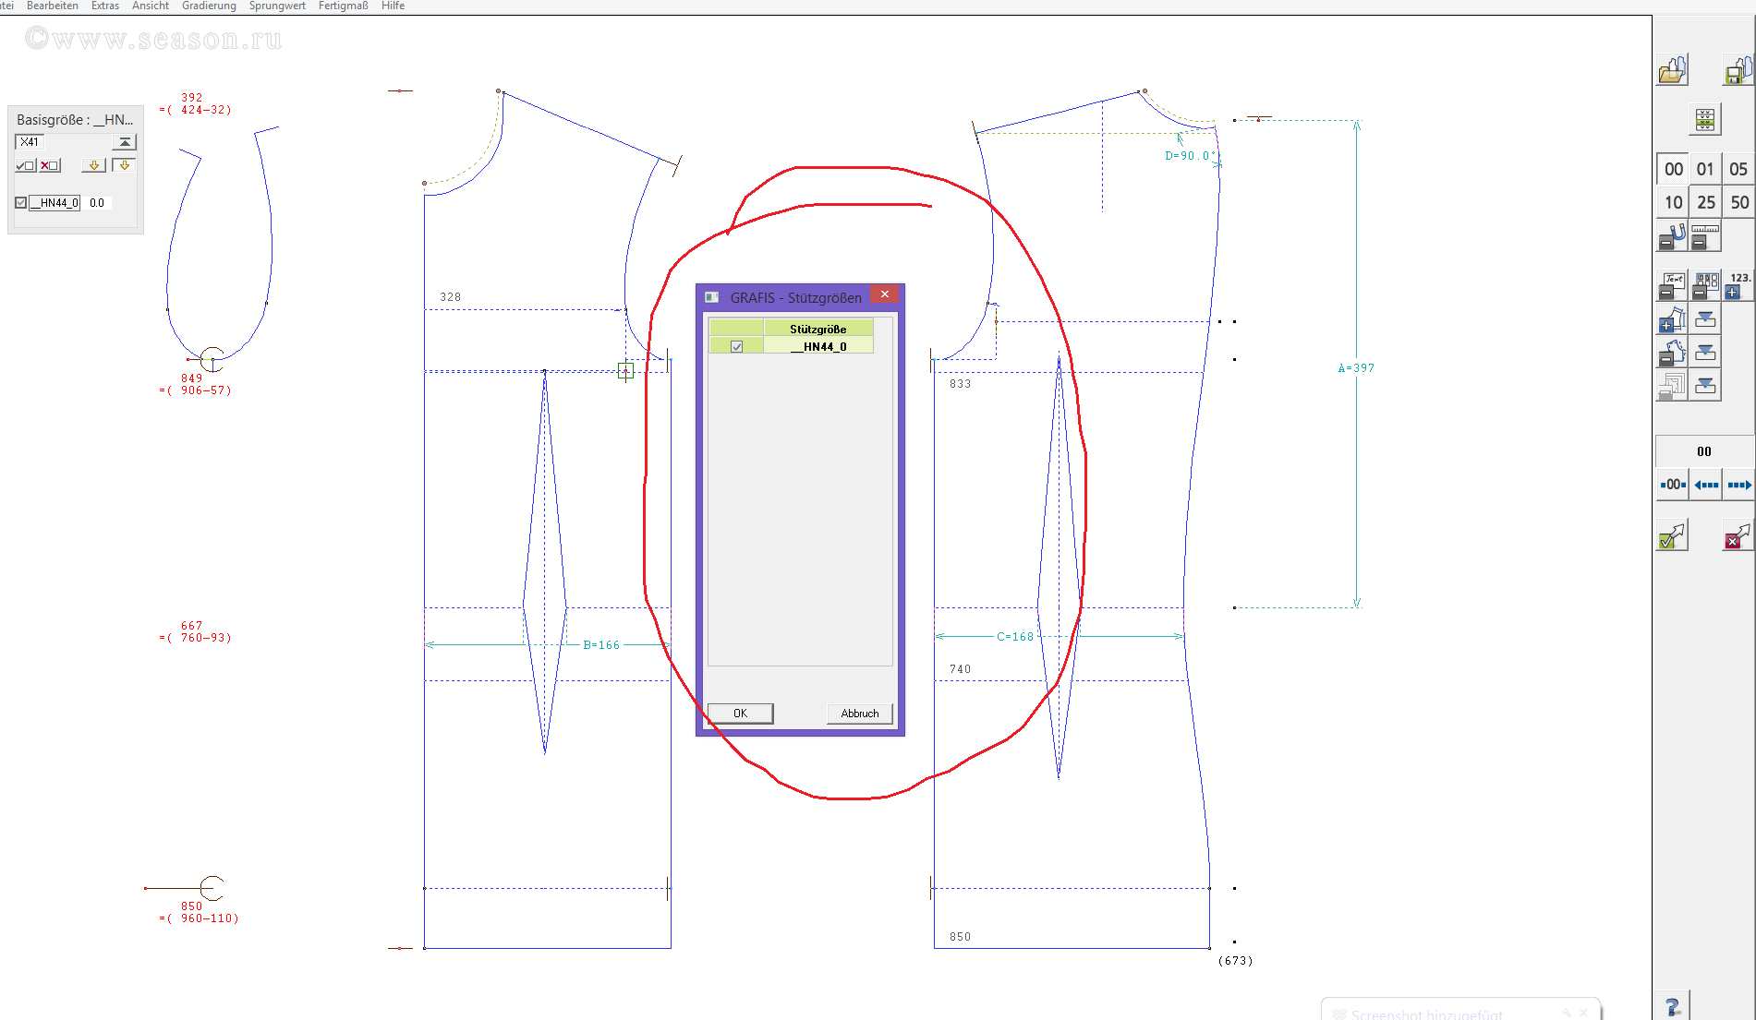This screenshot has width=1756, height=1020.
Task: Click the X41 field in Basisgröße panel
Action: click(x=30, y=142)
